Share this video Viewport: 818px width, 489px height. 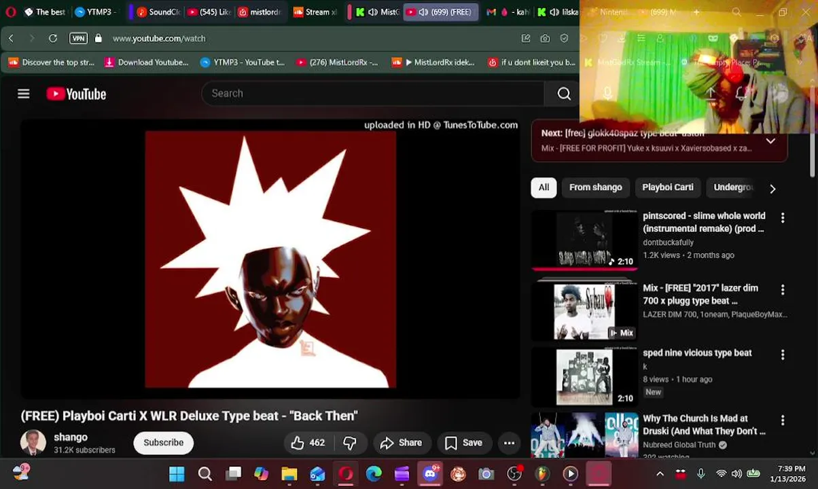[x=401, y=443]
